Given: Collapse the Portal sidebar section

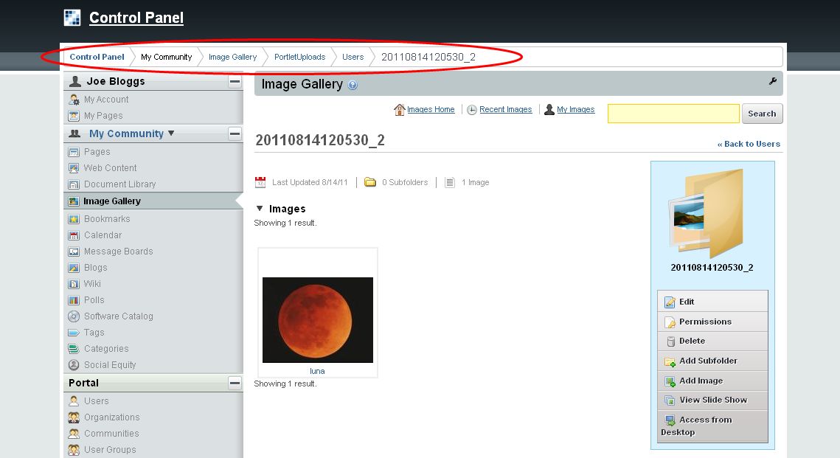Looking at the screenshot, I should tap(235, 383).
